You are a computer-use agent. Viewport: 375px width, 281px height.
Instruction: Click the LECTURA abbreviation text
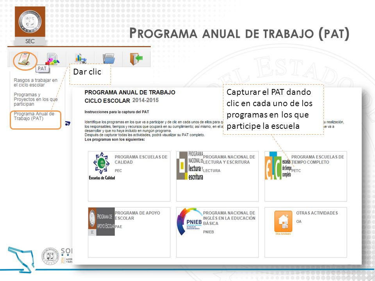212,171
